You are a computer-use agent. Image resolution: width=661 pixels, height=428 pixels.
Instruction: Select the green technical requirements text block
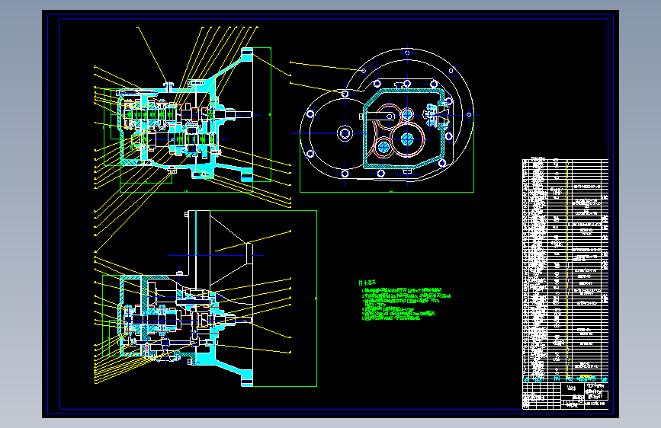(x=405, y=301)
